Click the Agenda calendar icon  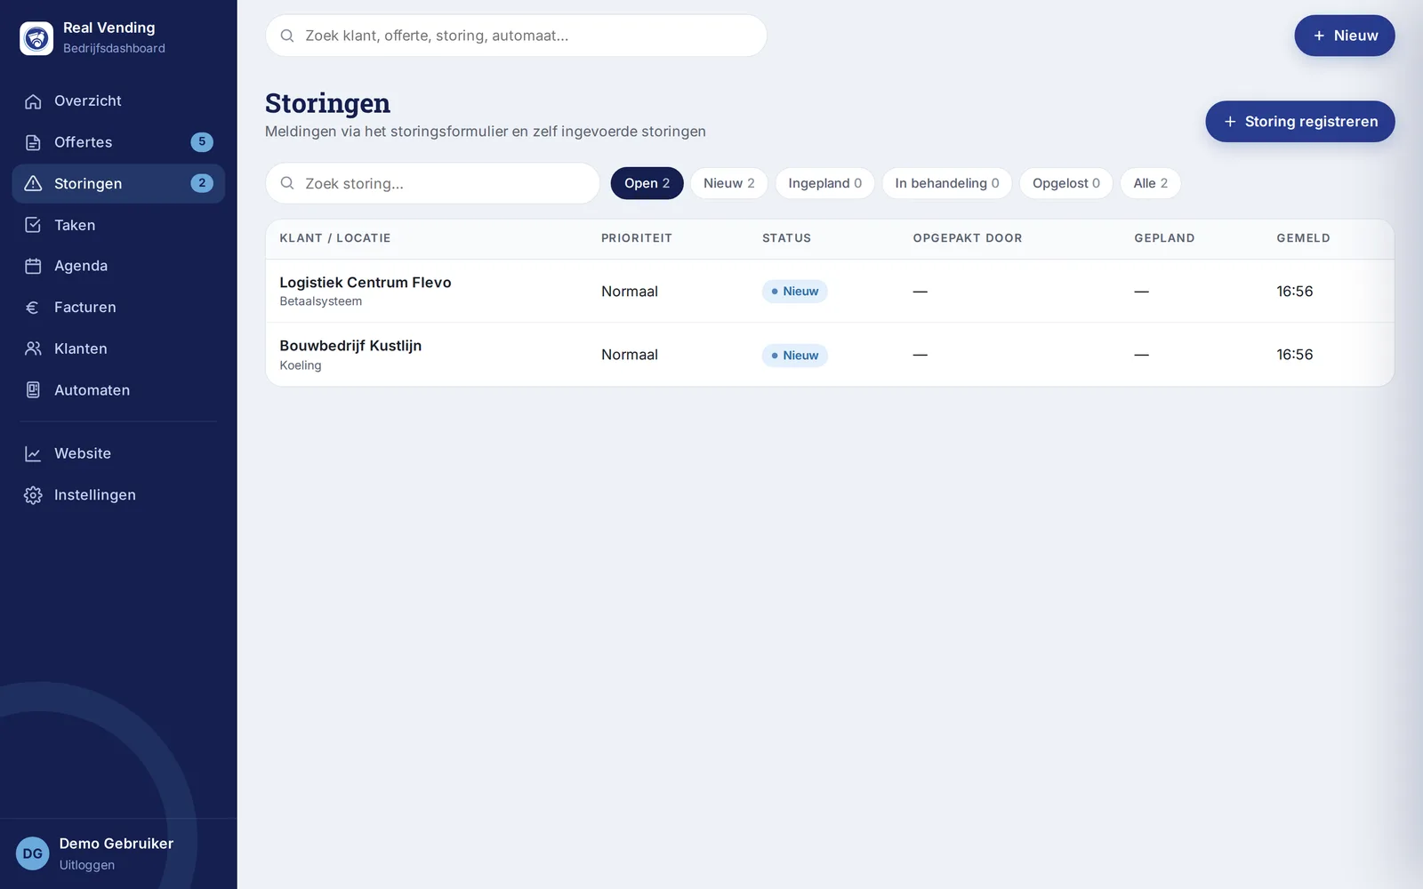tap(33, 266)
